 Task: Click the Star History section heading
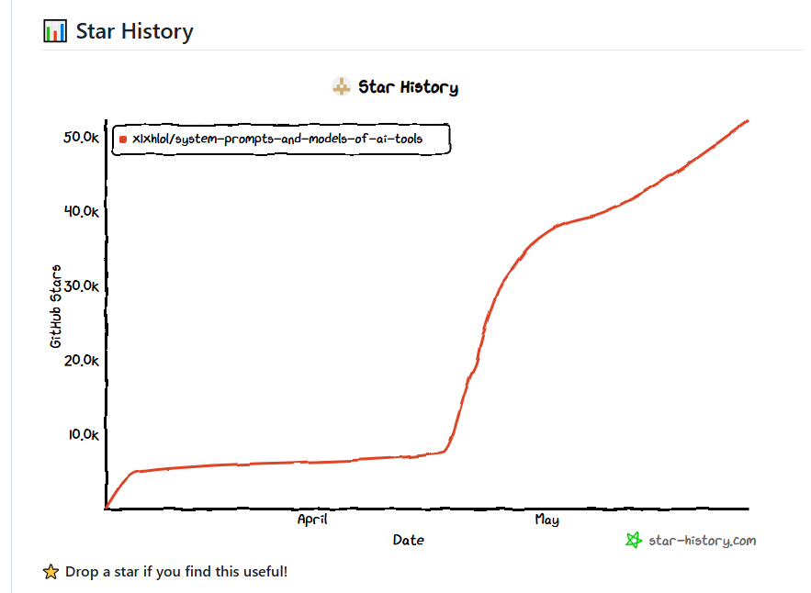[x=134, y=31]
